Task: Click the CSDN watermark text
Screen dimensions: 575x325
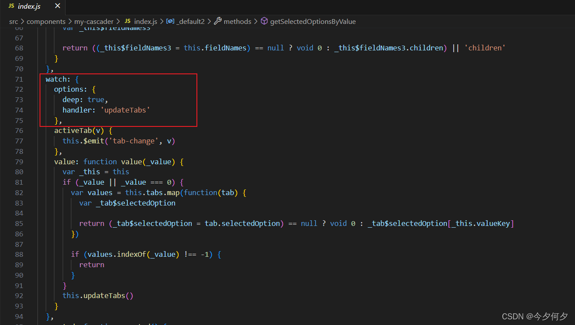Action: 535,316
